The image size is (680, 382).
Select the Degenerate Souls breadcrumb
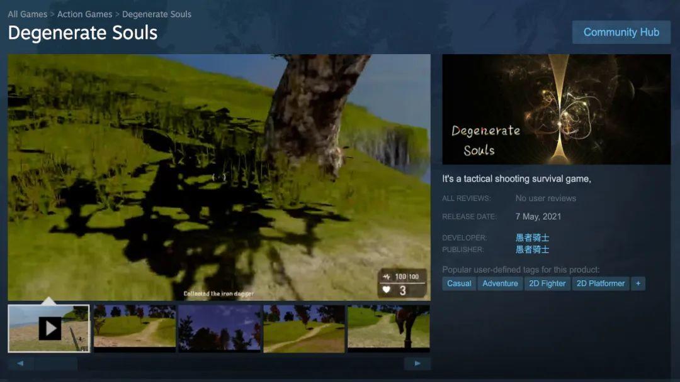(157, 14)
